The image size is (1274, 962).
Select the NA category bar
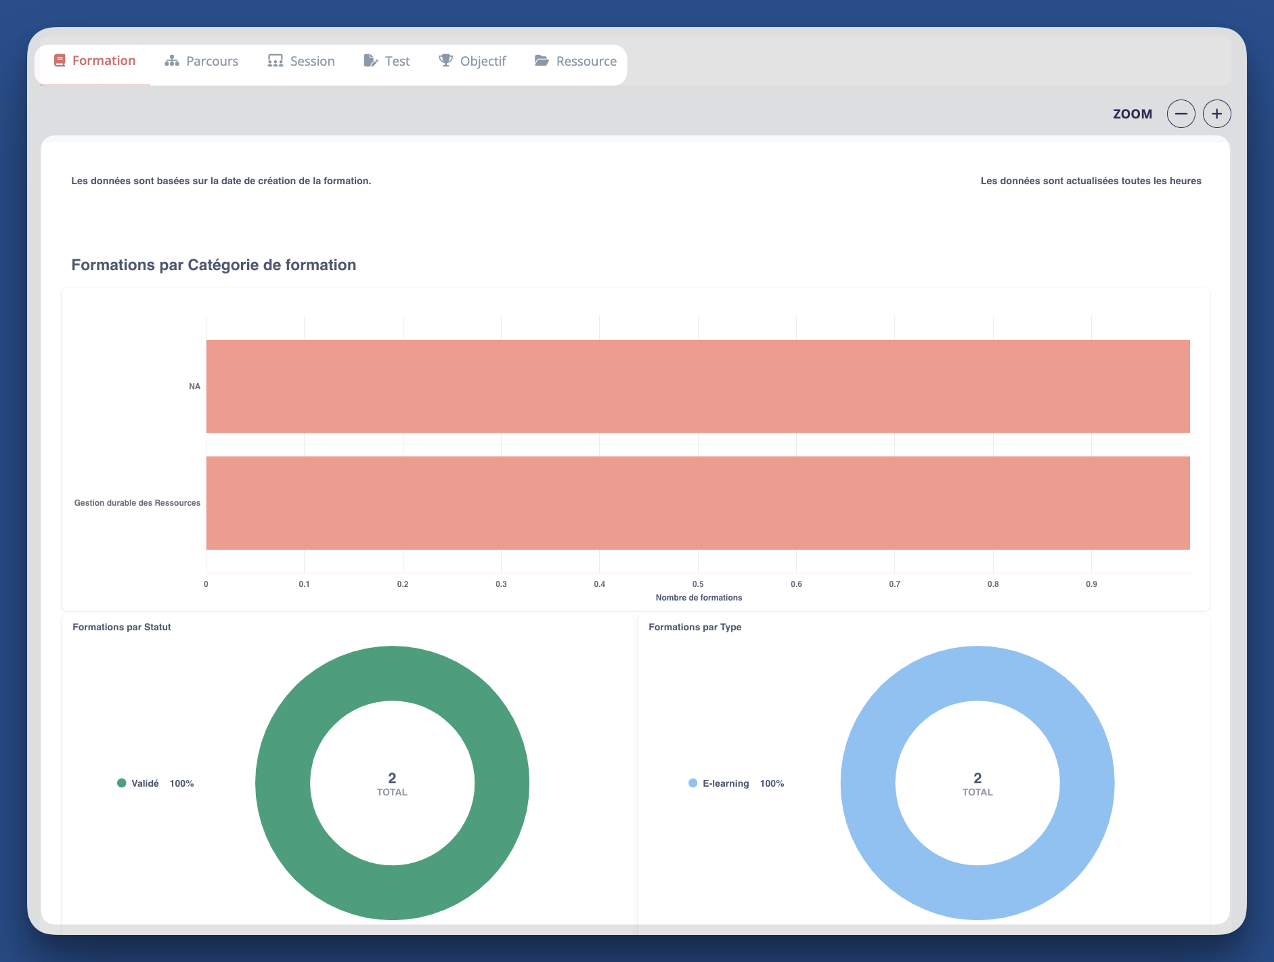click(697, 386)
